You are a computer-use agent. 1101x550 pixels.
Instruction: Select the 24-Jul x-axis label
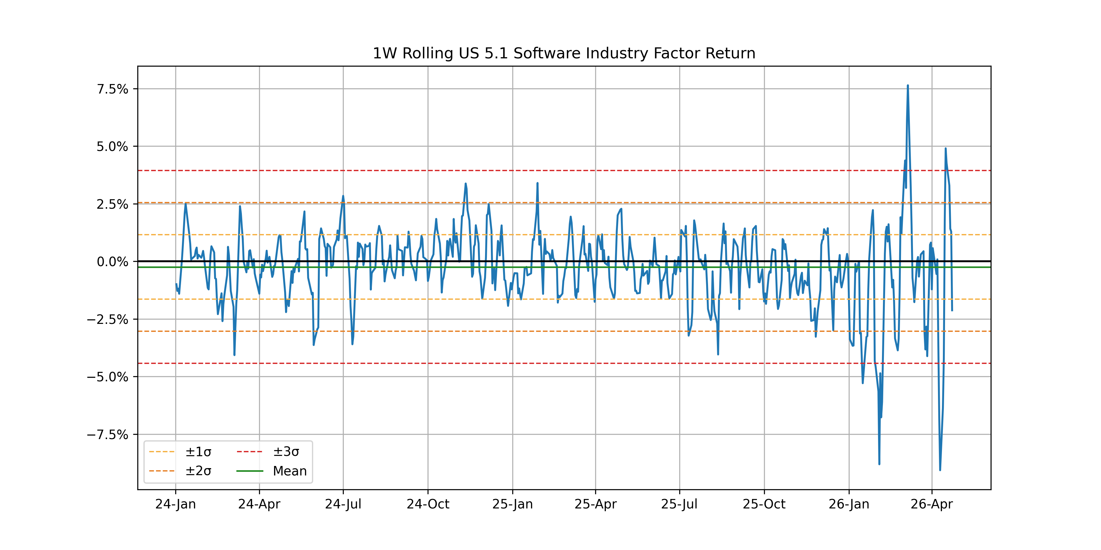click(343, 504)
